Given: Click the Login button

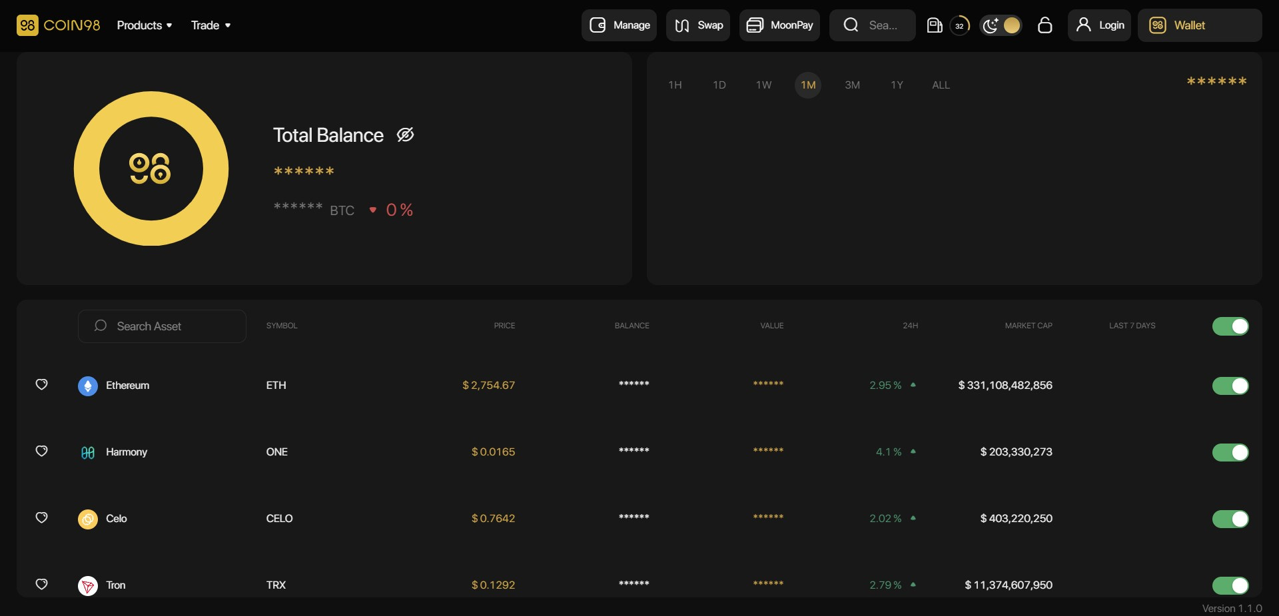Looking at the screenshot, I should (1099, 25).
